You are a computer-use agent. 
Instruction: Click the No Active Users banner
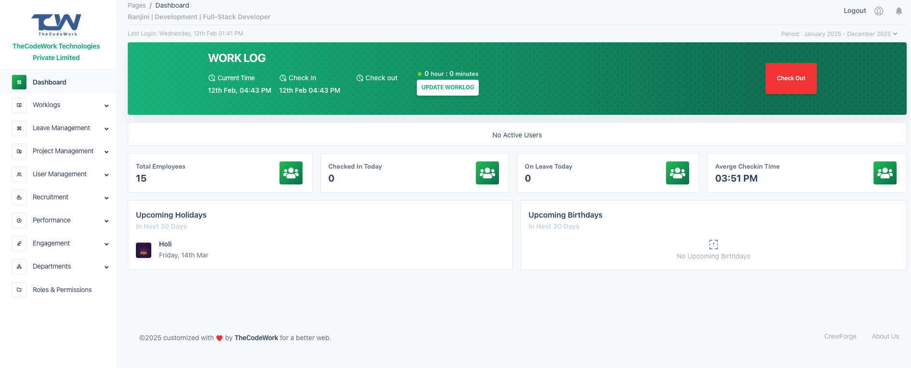coord(517,135)
